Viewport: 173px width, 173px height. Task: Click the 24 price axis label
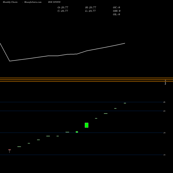pos(164,111)
